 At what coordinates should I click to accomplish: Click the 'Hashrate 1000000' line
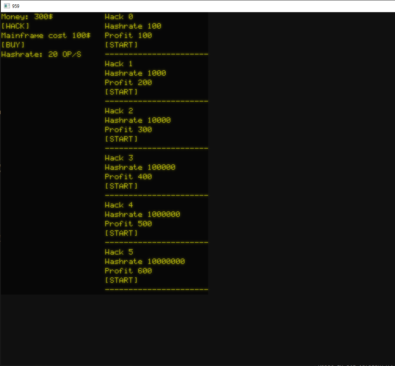click(x=143, y=214)
